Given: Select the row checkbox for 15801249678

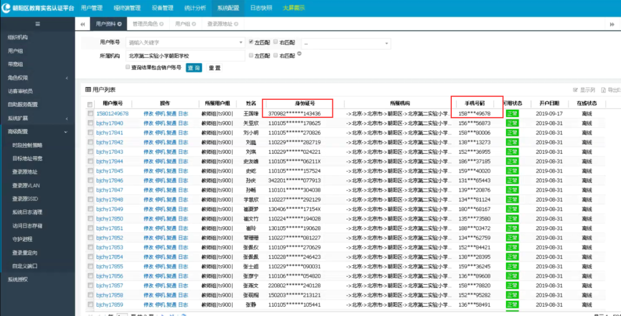Looking at the screenshot, I should click(91, 113).
